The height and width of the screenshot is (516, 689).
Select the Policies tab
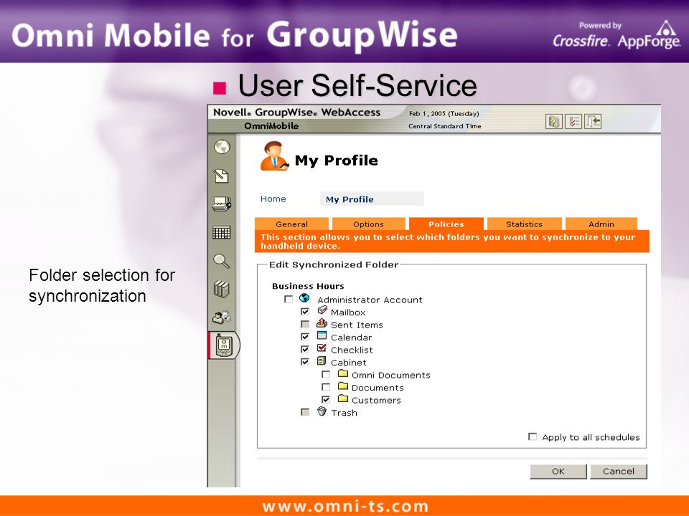coord(446,224)
